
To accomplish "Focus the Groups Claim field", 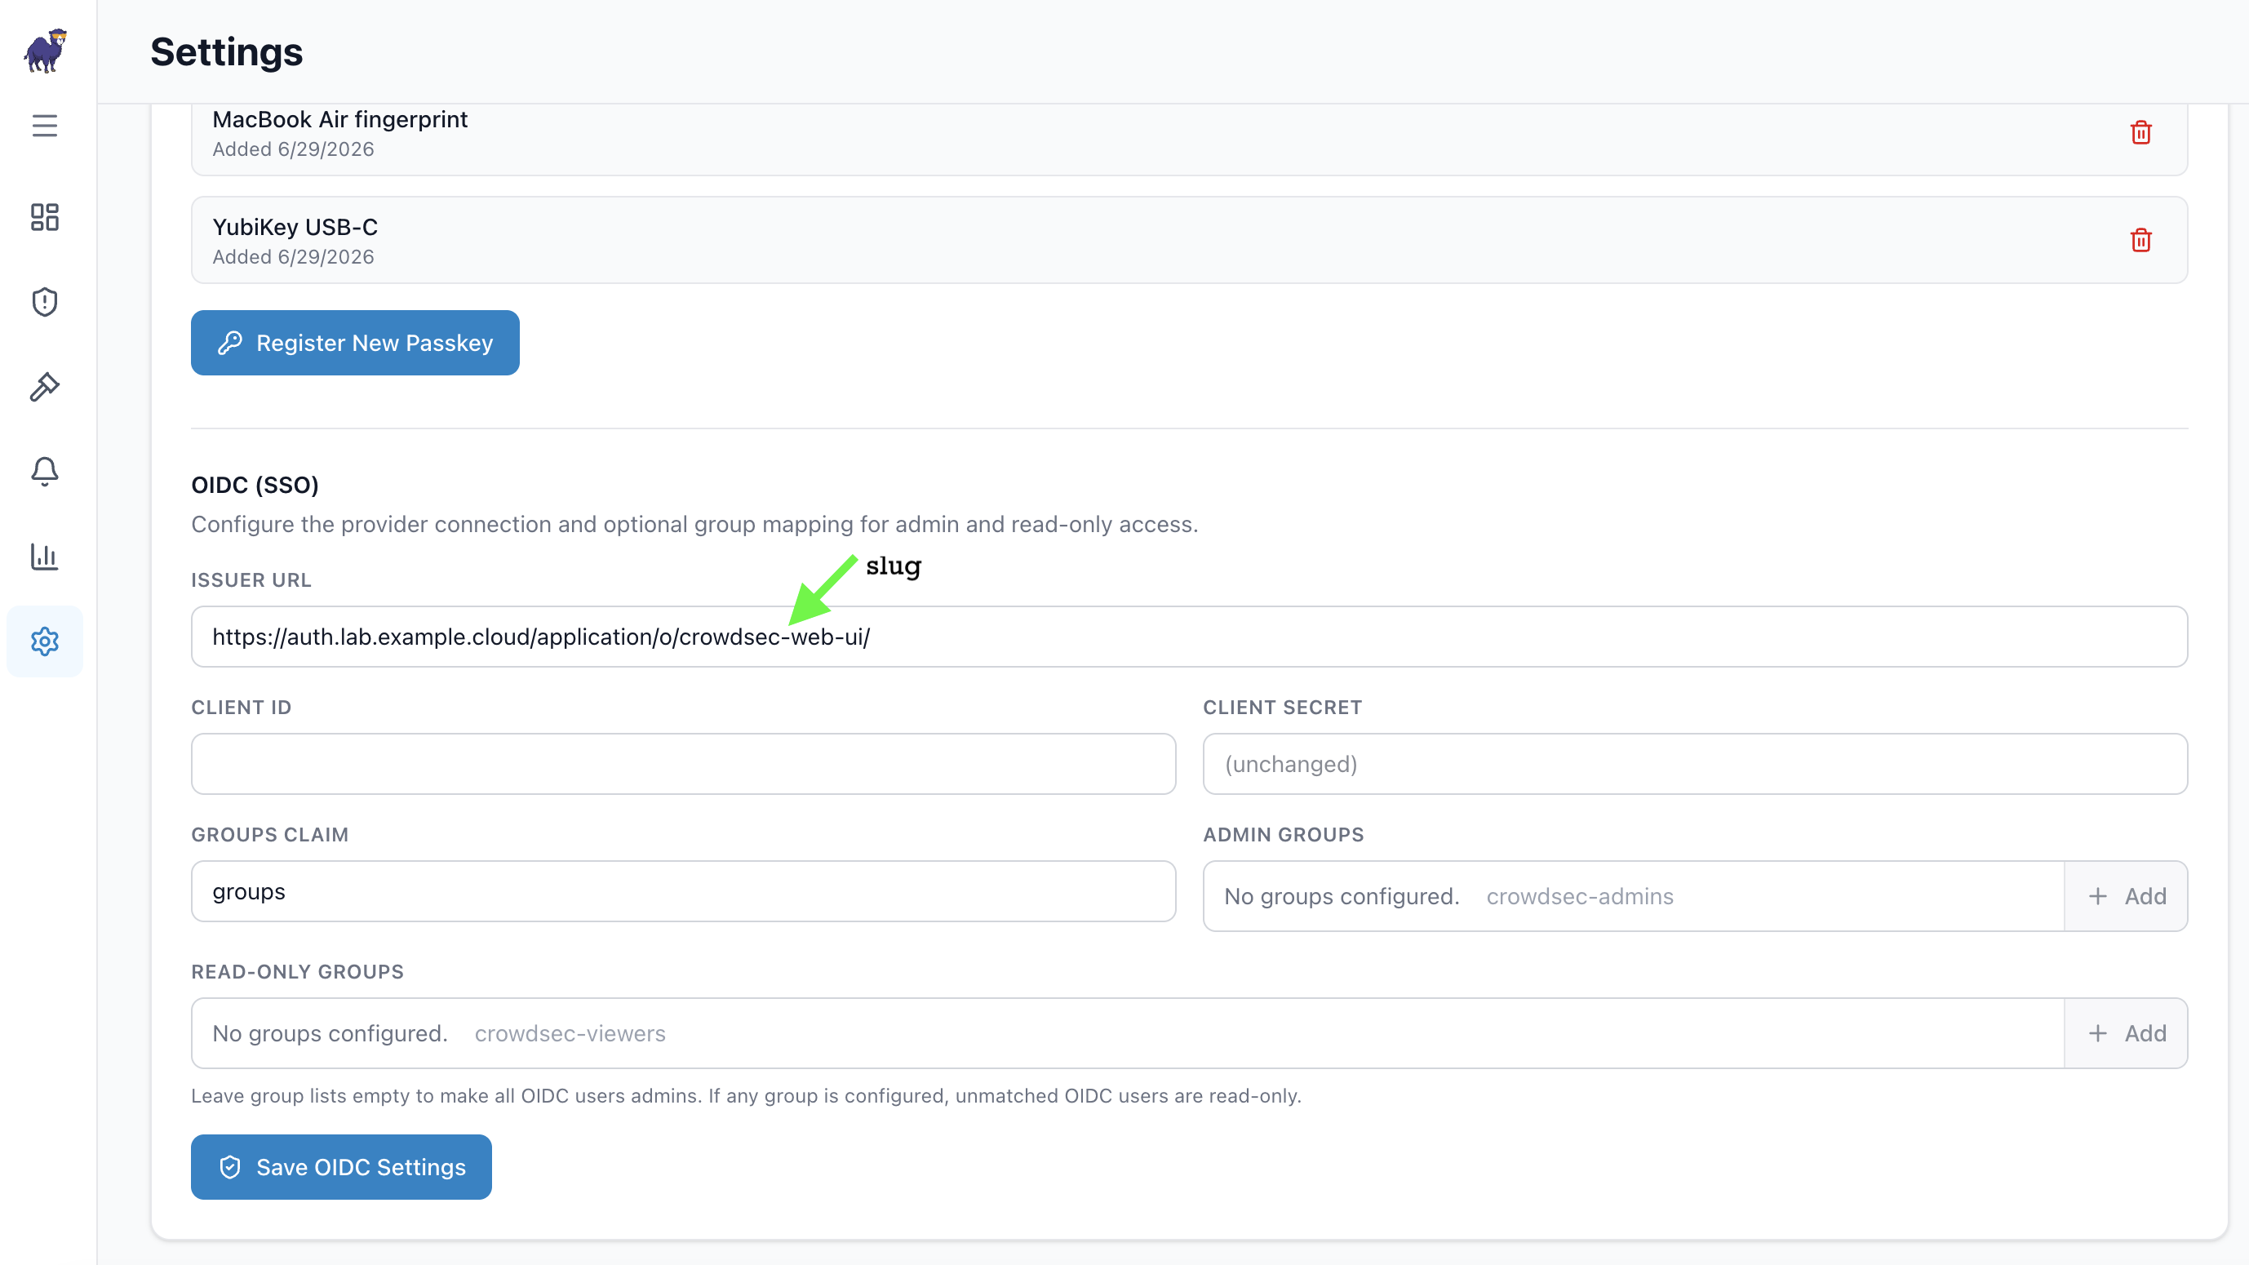I will tap(684, 891).
